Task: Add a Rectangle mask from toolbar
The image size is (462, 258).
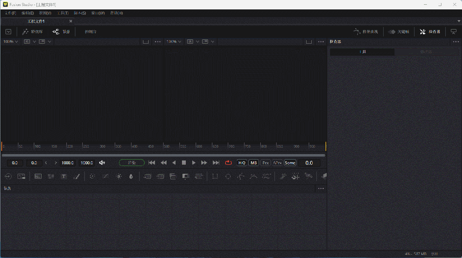Action: click(215, 176)
